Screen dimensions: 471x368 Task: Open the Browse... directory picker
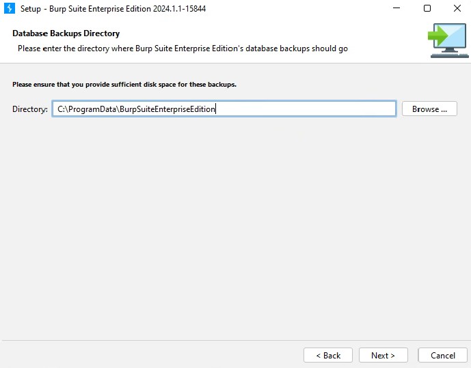(429, 109)
